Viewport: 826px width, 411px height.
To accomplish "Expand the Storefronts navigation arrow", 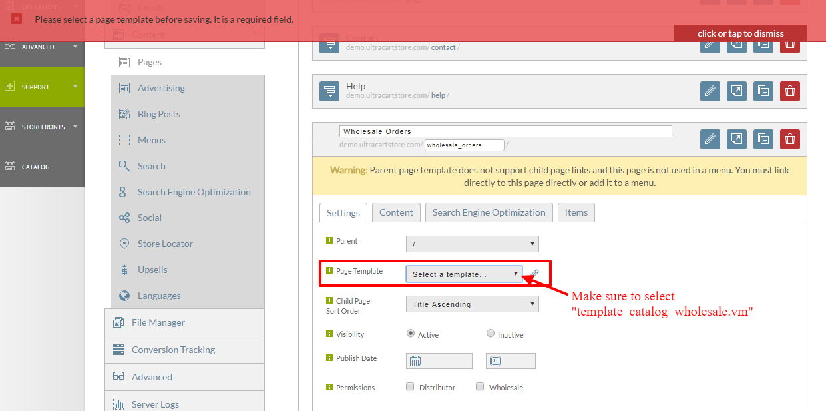I will (75, 127).
